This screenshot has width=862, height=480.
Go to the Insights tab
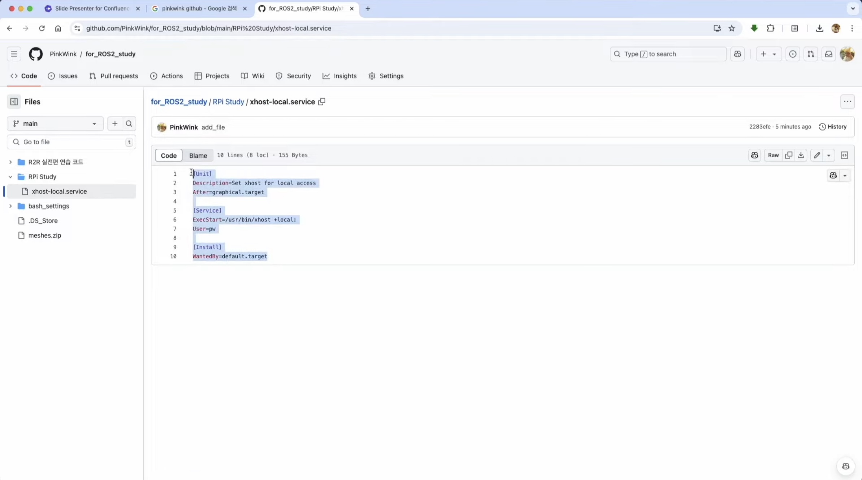click(339, 76)
